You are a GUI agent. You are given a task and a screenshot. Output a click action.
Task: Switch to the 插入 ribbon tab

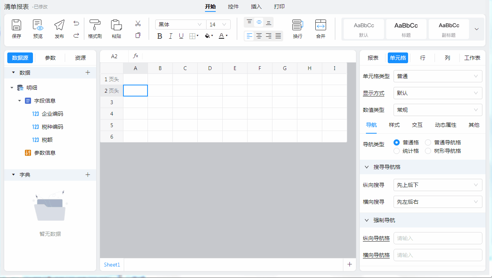pyautogui.click(x=256, y=7)
